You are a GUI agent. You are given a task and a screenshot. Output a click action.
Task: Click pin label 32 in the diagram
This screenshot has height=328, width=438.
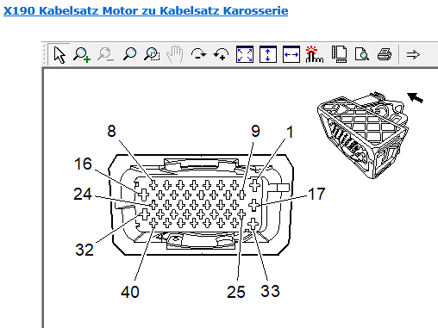pos(84,250)
